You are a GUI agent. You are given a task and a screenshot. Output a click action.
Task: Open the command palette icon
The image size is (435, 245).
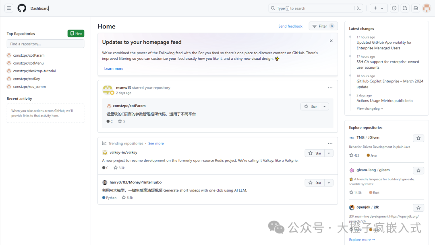[x=358, y=8]
